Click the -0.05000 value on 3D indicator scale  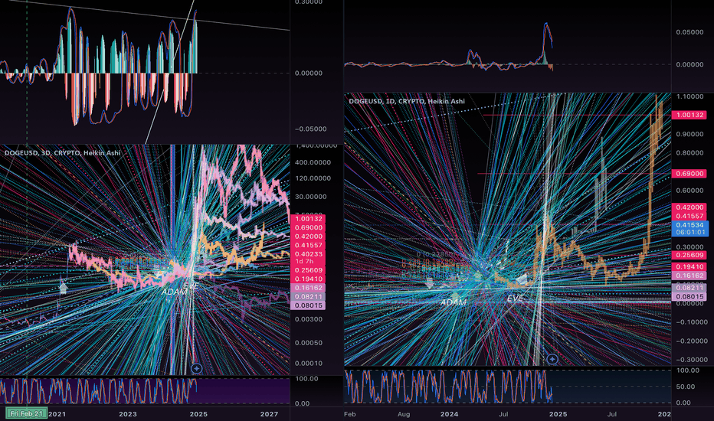click(310, 129)
